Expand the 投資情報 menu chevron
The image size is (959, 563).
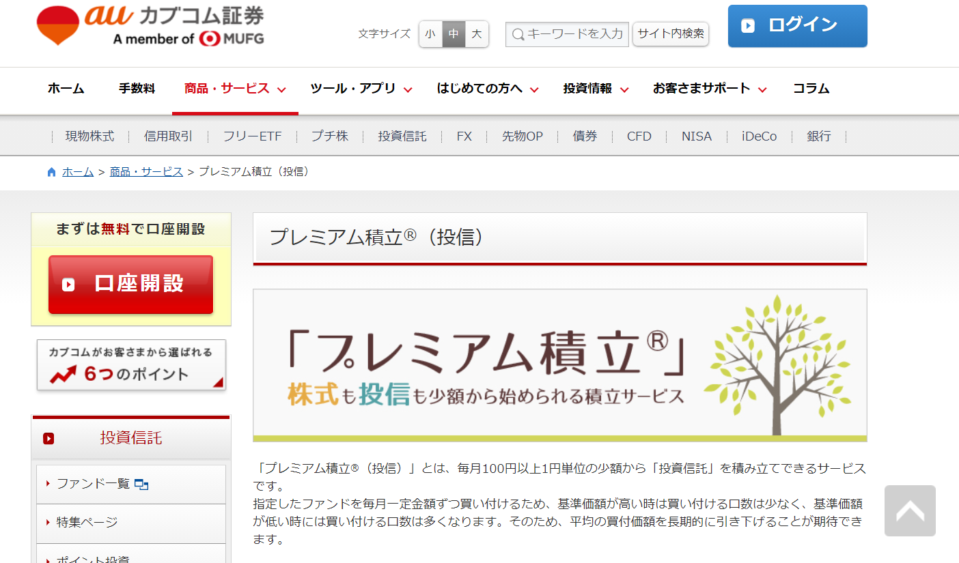(624, 89)
